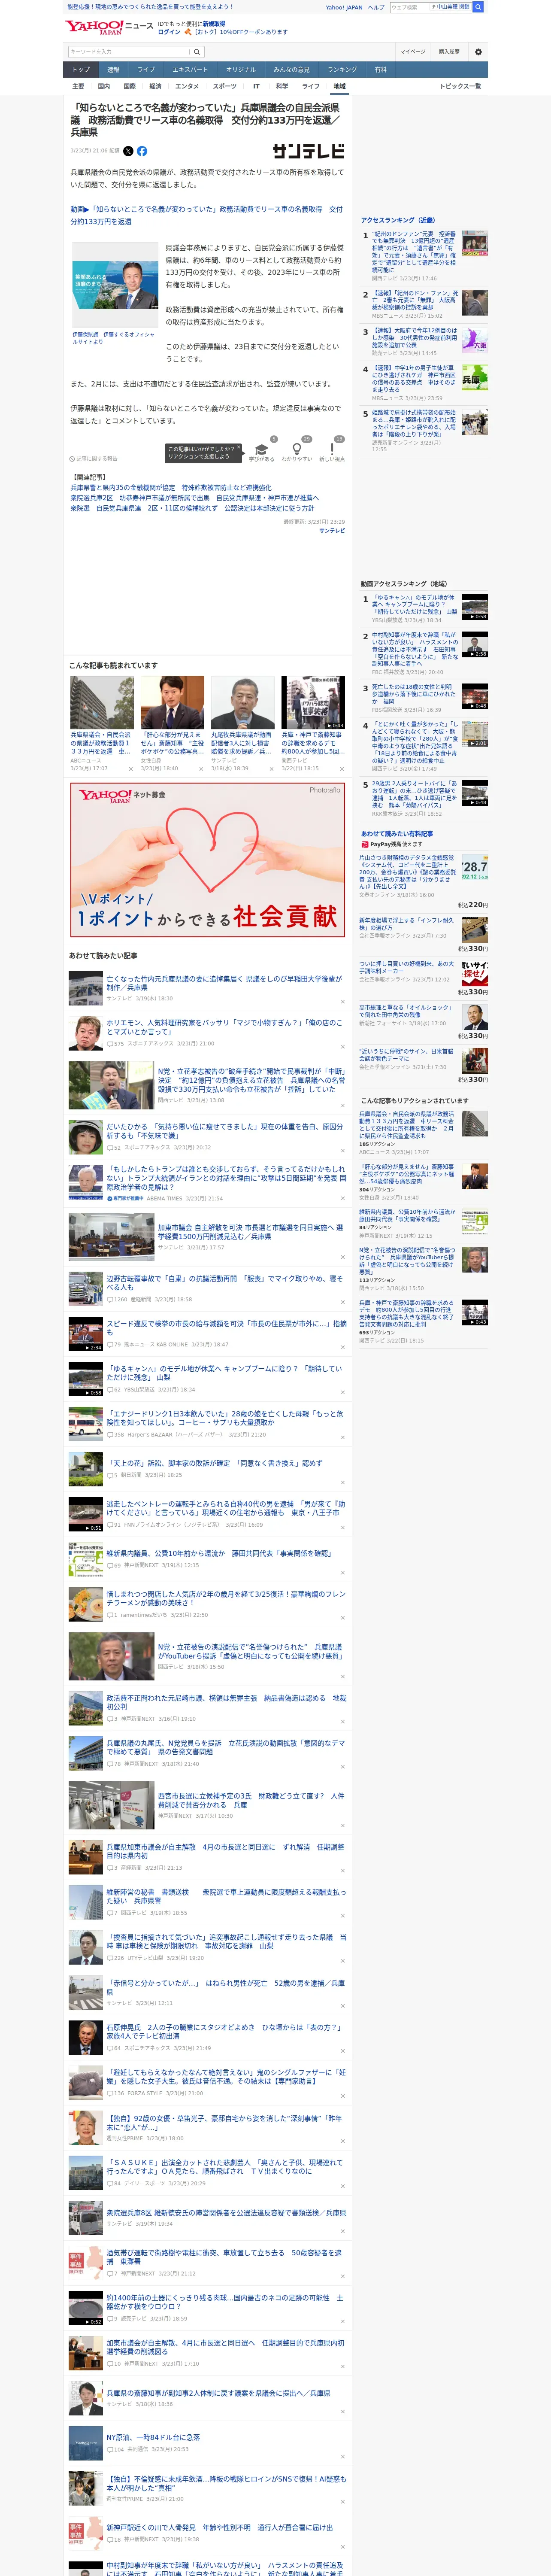Focus the キーワードを入力 search field

pyautogui.click(x=129, y=52)
